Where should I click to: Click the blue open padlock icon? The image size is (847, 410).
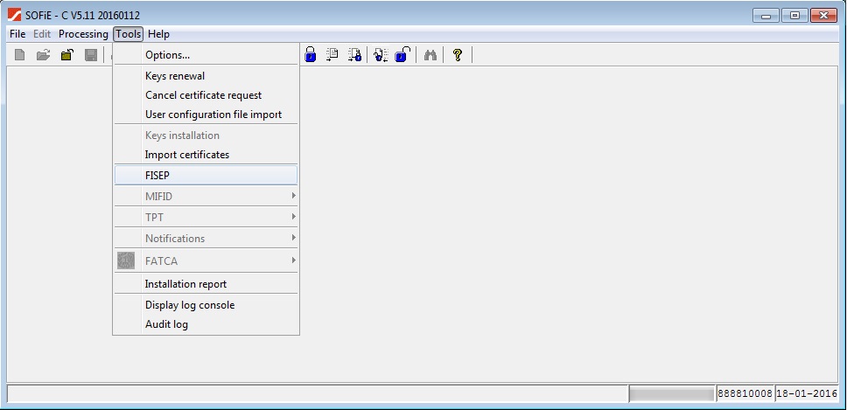[402, 55]
